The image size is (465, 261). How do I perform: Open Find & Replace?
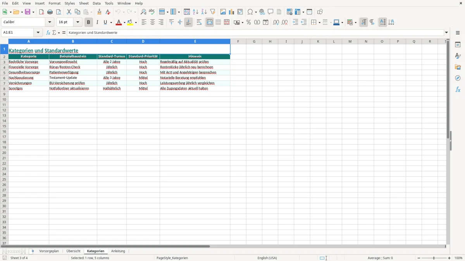(x=143, y=12)
